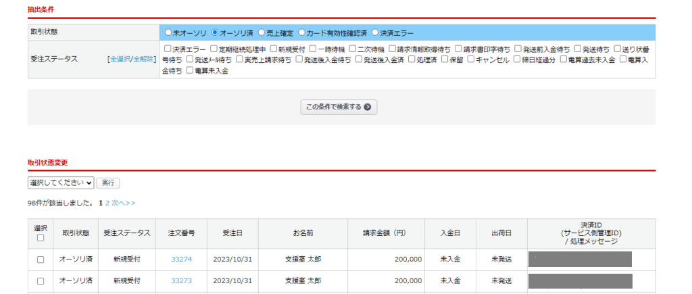Check the 発送後入金済 checkbox
692x294 pixels.
(359, 59)
